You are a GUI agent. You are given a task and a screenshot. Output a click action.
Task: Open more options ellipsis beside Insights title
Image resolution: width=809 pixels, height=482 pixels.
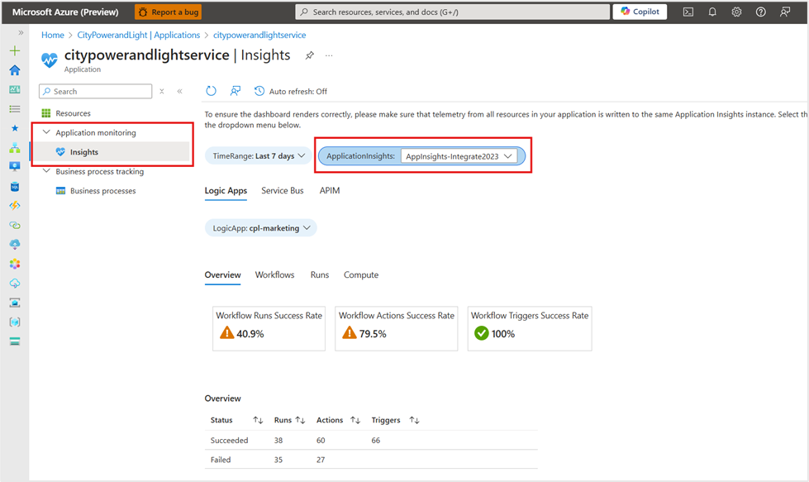click(329, 55)
